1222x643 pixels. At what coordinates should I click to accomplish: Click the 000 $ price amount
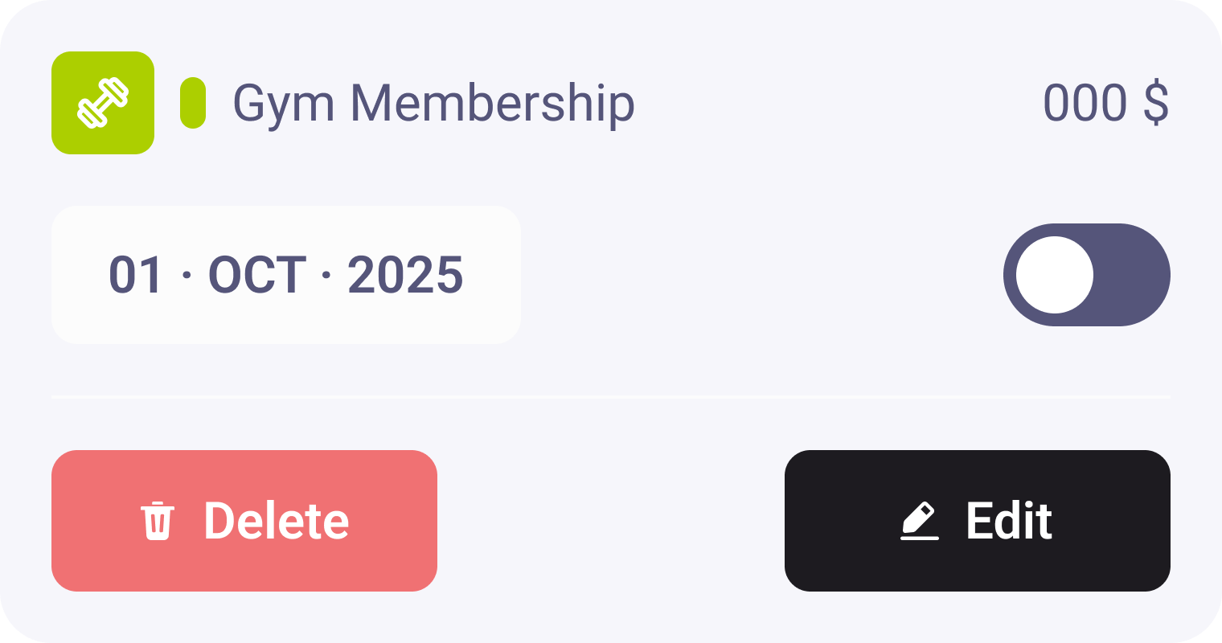point(1105,103)
